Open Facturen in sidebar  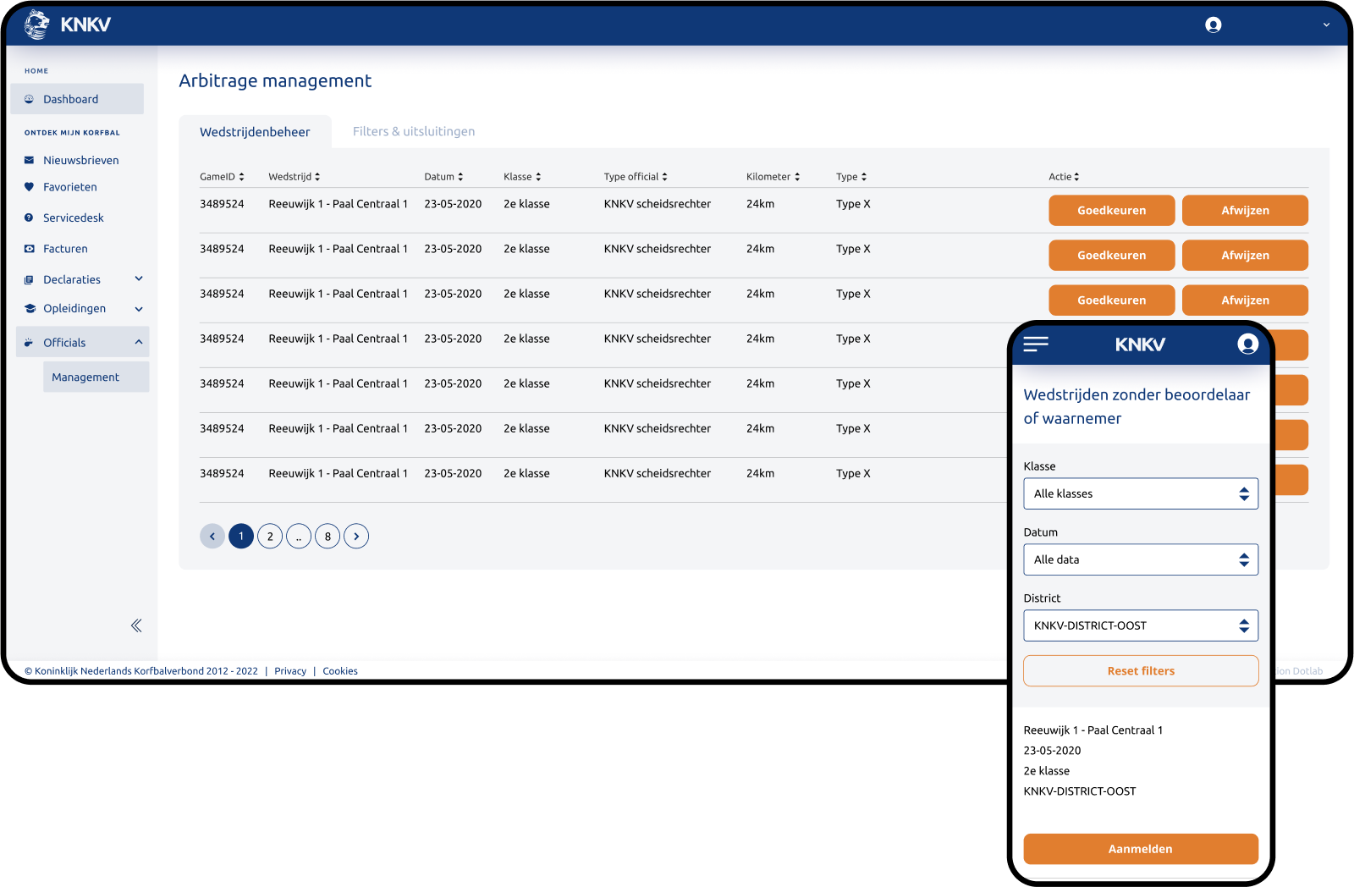(65, 249)
